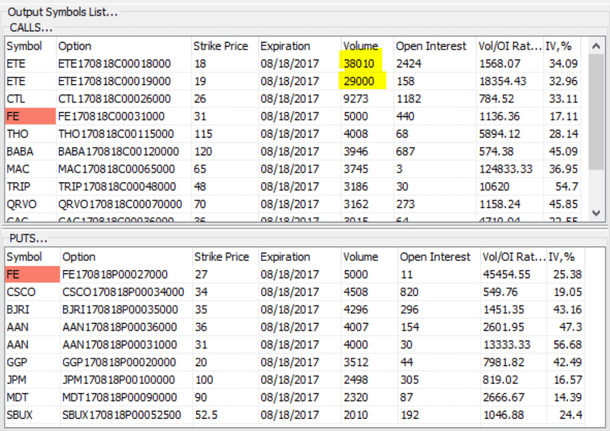Click open interest 2424 in calls
Screen dimensions: 610x431
408,63
